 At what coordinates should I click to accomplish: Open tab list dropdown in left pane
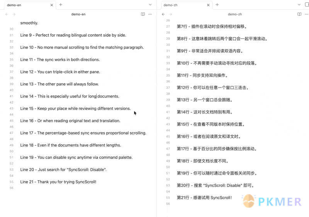[x=150, y=5]
